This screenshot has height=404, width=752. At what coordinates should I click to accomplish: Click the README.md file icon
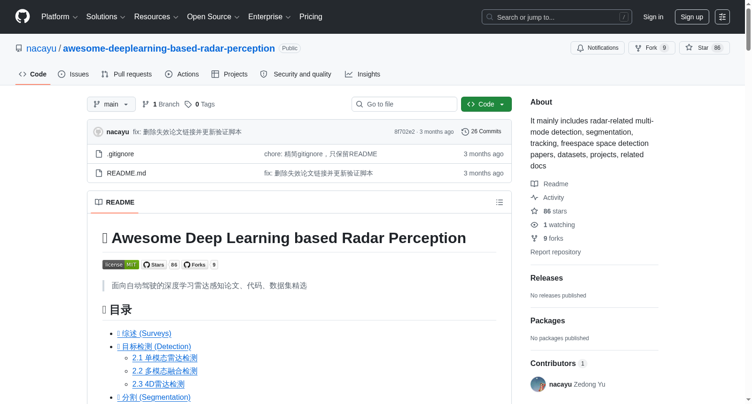click(x=99, y=173)
